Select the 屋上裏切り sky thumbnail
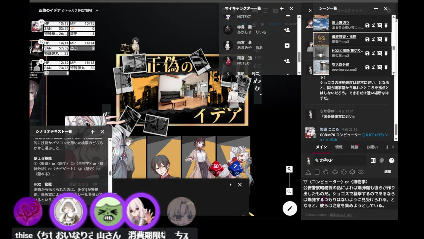This screenshot has width=424, height=239. pyautogui.click(x=321, y=25)
